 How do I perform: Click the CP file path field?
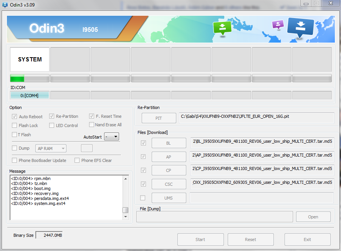point(262,170)
